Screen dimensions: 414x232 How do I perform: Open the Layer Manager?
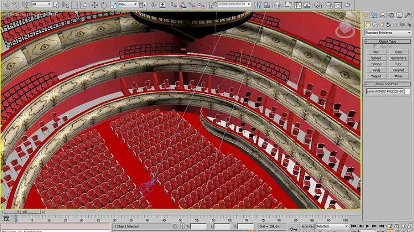pyautogui.click(x=278, y=5)
